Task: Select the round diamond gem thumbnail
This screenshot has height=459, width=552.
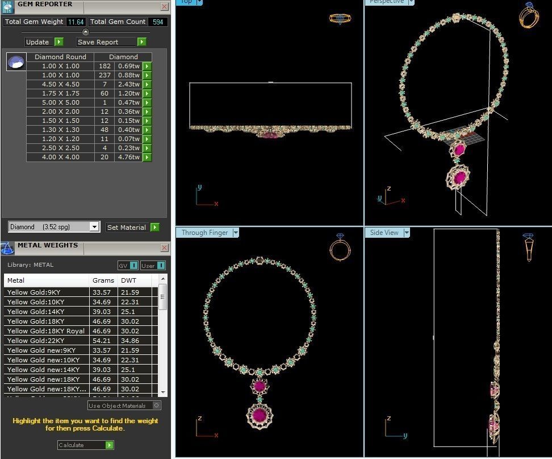Action: click(16, 62)
